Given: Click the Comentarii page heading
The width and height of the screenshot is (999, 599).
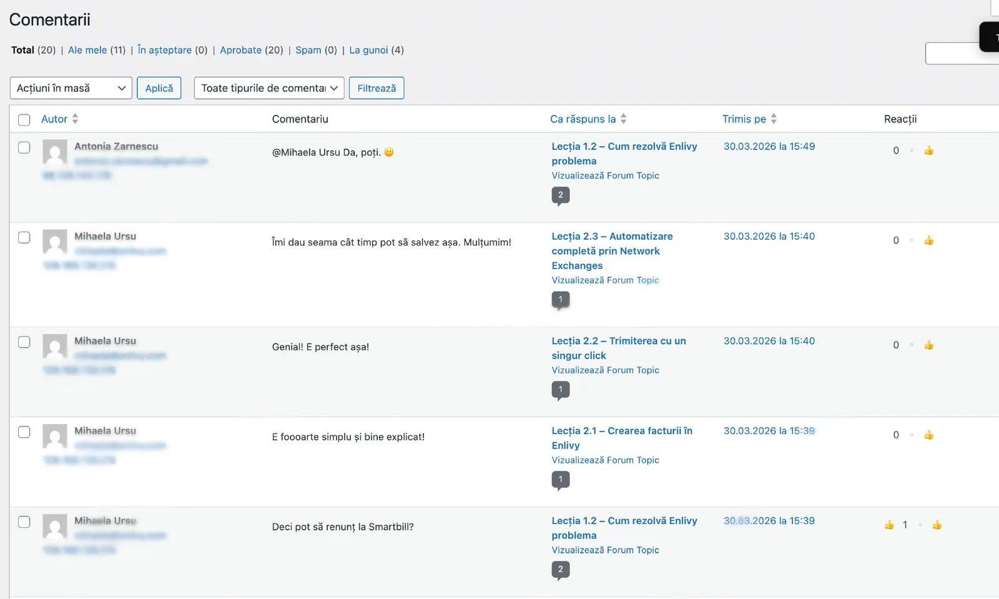Looking at the screenshot, I should [50, 20].
